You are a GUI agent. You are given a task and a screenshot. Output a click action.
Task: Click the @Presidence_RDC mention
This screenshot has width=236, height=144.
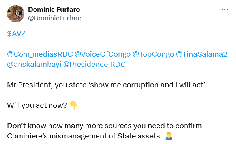(x=94, y=65)
